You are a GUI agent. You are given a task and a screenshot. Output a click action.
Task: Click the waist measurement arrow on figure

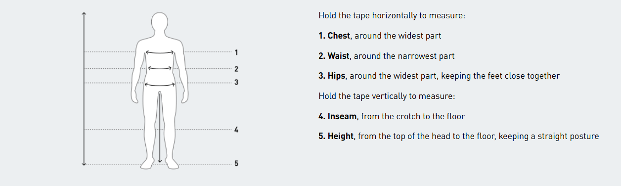160,68
